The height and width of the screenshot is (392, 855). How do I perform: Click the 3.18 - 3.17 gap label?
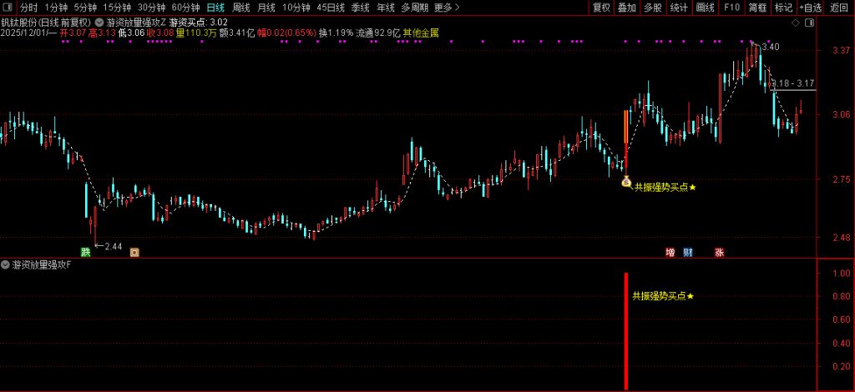point(793,83)
